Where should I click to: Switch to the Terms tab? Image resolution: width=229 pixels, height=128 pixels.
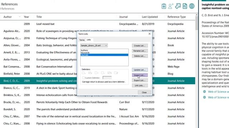(82, 40)
